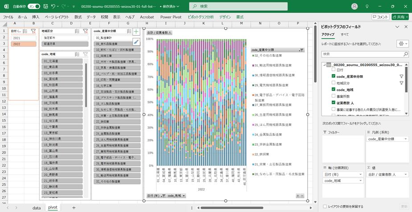Screen dimensions: 412x212
Task: Click the コメント button
Action: 380,17
